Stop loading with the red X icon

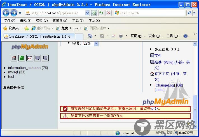pyautogui.click(x=109, y=13)
